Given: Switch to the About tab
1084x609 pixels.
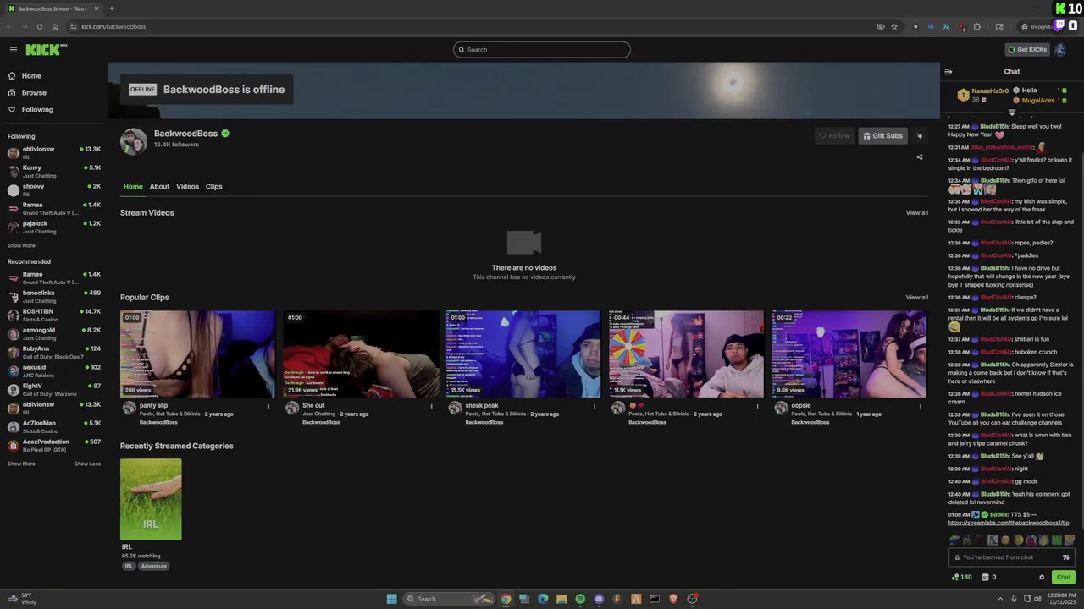Looking at the screenshot, I should [x=159, y=187].
